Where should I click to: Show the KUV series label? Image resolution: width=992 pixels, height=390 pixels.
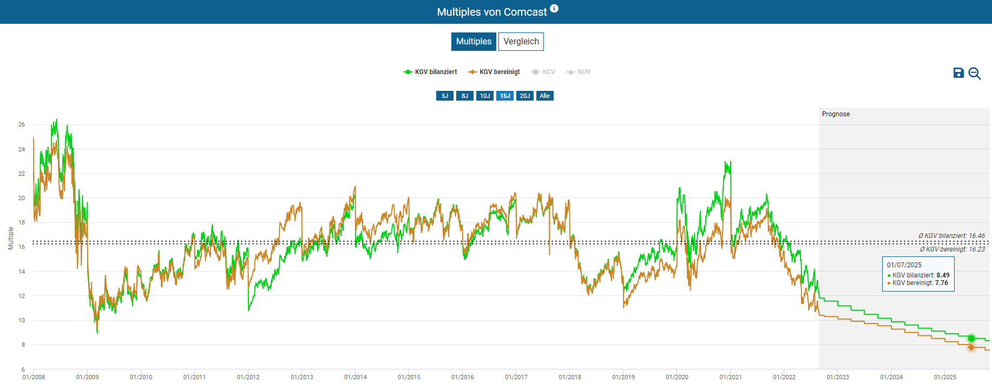click(584, 72)
